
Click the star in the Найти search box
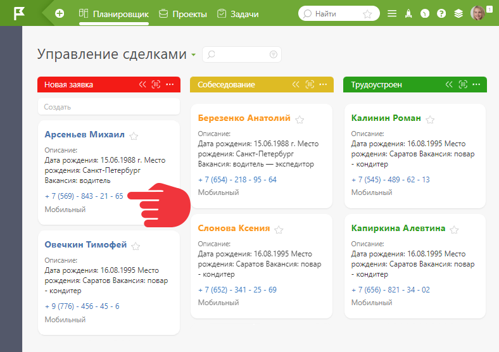click(367, 14)
